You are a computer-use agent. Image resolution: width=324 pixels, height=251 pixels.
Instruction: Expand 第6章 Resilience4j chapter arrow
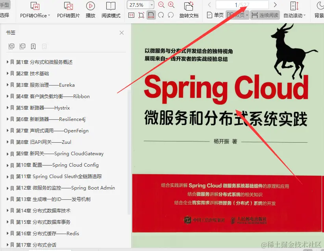pos(7,119)
